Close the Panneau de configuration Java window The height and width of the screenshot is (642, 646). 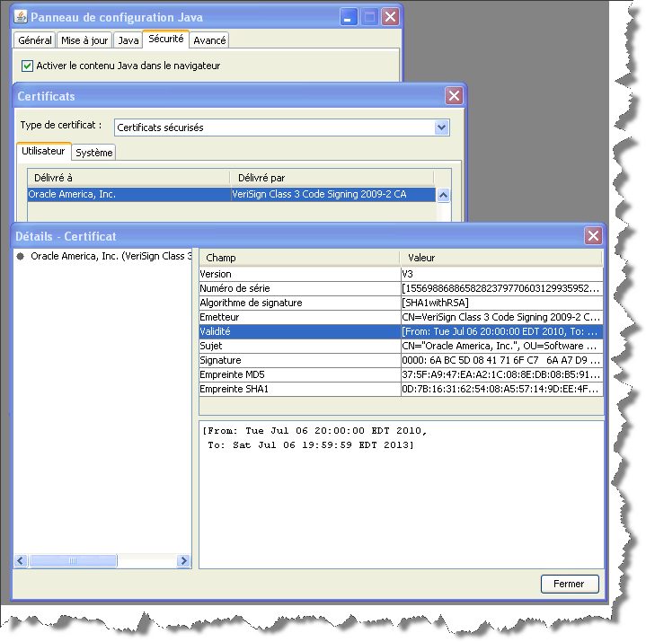390,17
